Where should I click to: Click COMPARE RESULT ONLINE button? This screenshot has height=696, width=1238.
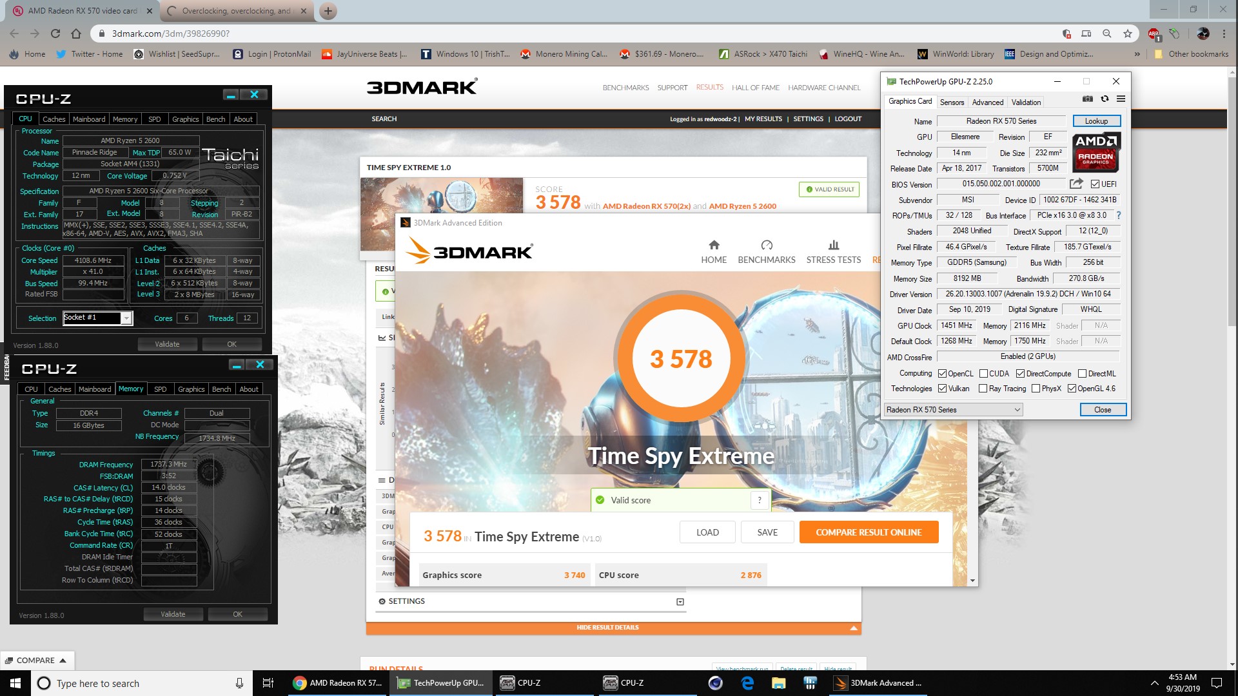click(x=869, y=532)
